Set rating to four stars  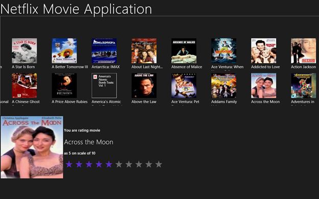tap(99, 164)
